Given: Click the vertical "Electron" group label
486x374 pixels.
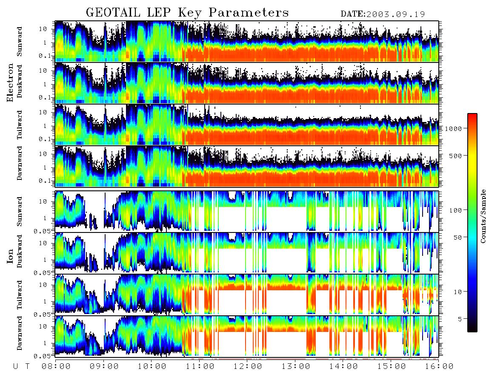Looking at the screenshot, I should point(11,82).
